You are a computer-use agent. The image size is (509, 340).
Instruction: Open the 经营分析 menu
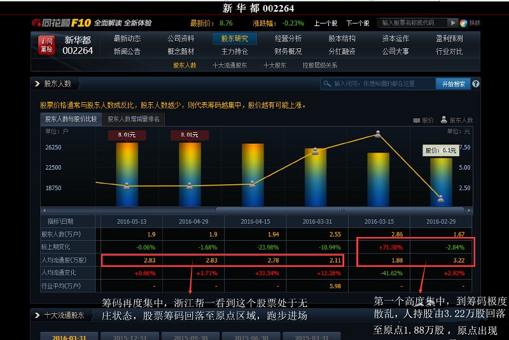click(x=288, y=39)
